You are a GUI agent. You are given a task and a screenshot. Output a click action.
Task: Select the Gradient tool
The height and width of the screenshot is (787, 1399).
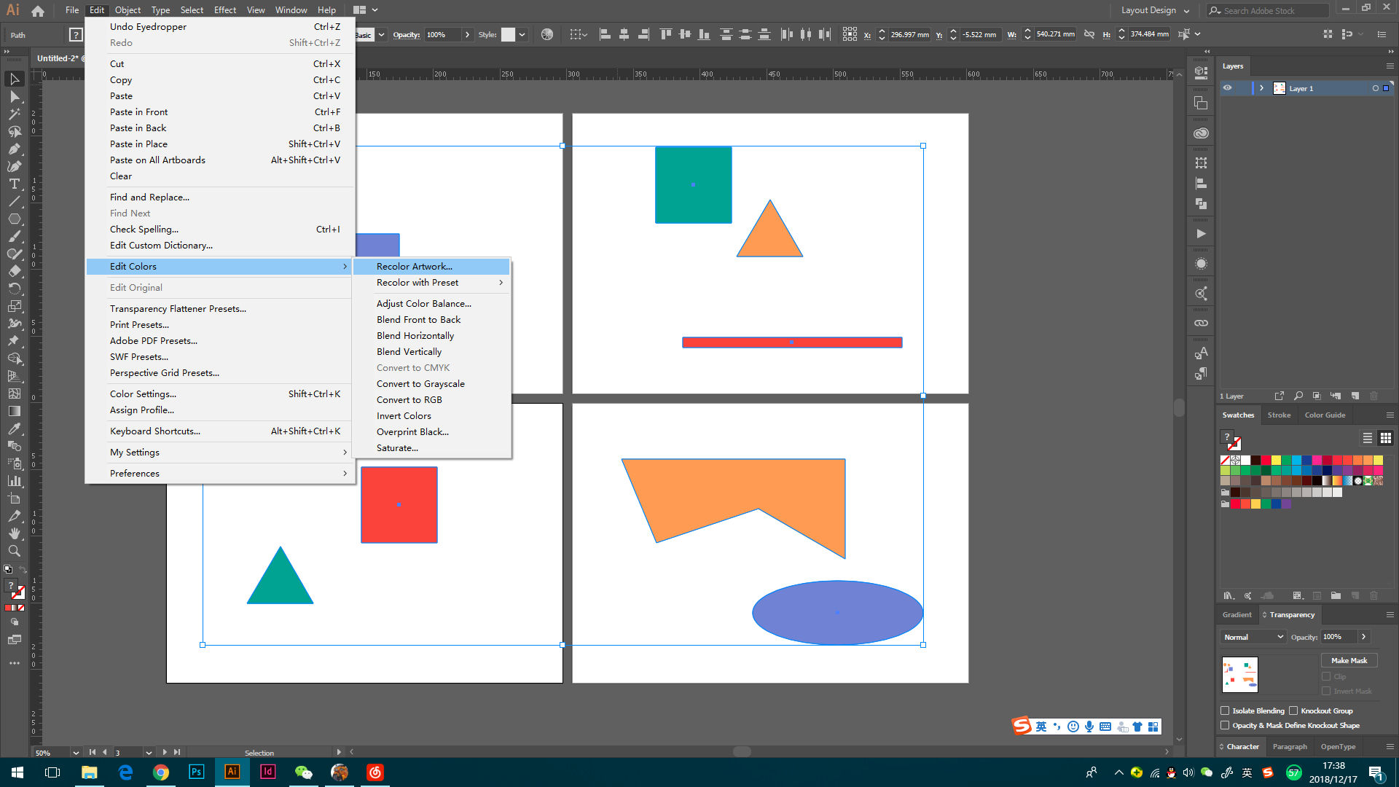(14, 411)
